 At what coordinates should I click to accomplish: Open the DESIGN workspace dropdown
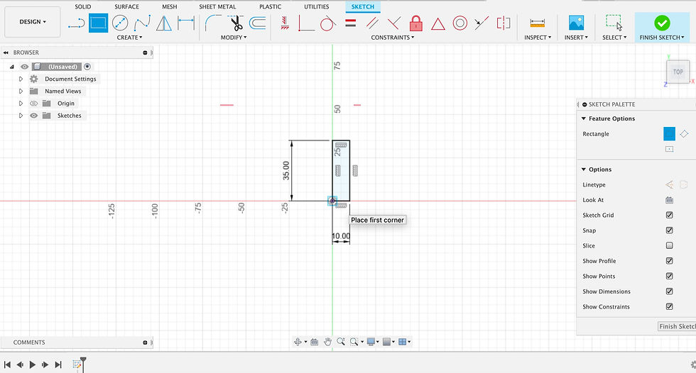point(33,22)
